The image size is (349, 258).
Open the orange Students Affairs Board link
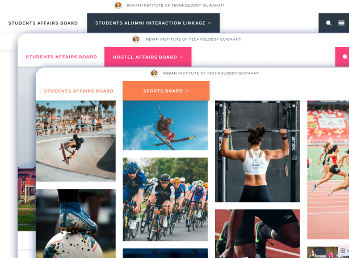pyautogui.click(x=79, y=91)
